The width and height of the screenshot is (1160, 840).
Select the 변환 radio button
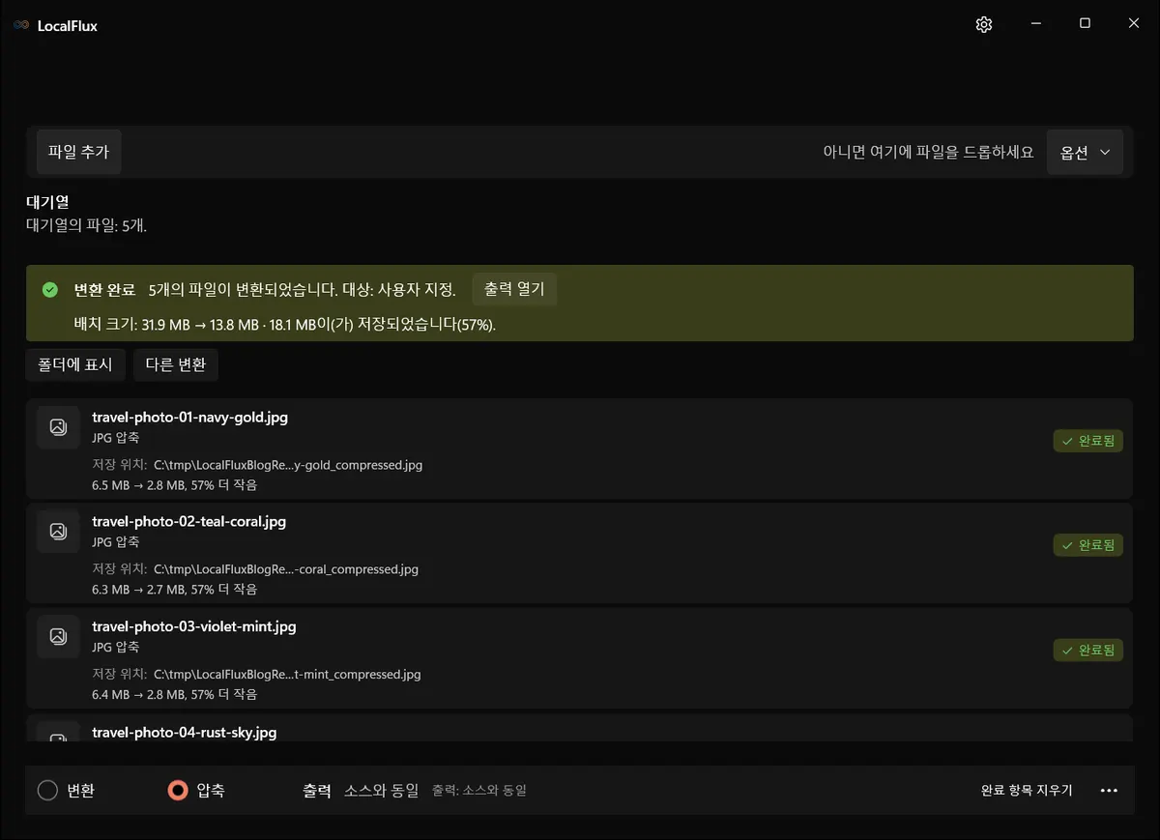48,791
